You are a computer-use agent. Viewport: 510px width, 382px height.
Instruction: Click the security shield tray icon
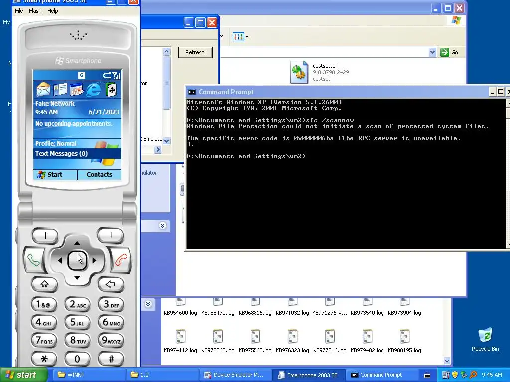click(455, 375)
